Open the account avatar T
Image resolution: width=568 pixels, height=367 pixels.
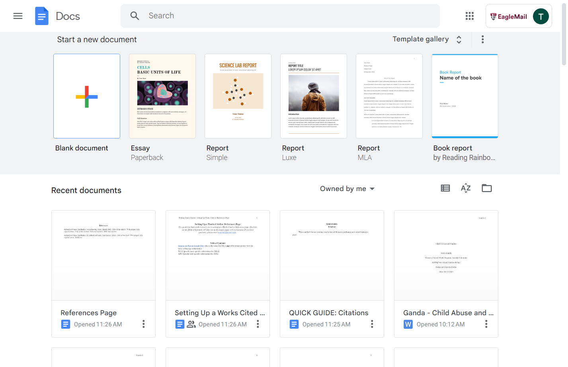coord(541,16)
